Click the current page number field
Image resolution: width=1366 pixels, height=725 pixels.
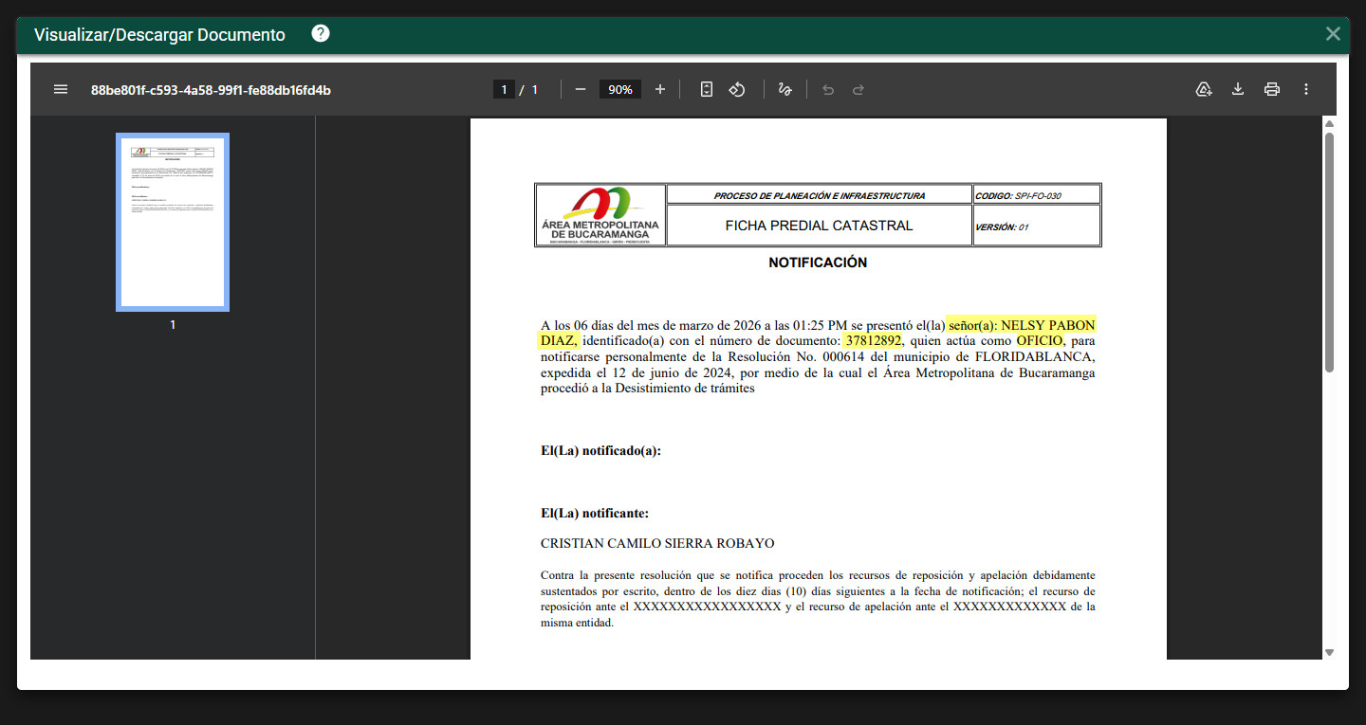pyautogui.click(x=504, y=89)
